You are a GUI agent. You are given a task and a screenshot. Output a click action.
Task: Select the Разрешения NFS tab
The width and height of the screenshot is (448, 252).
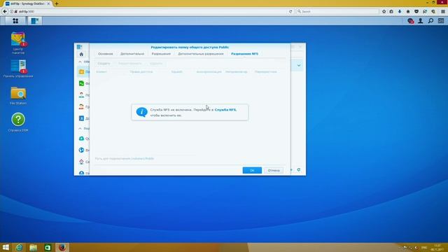tap(244, 54)
